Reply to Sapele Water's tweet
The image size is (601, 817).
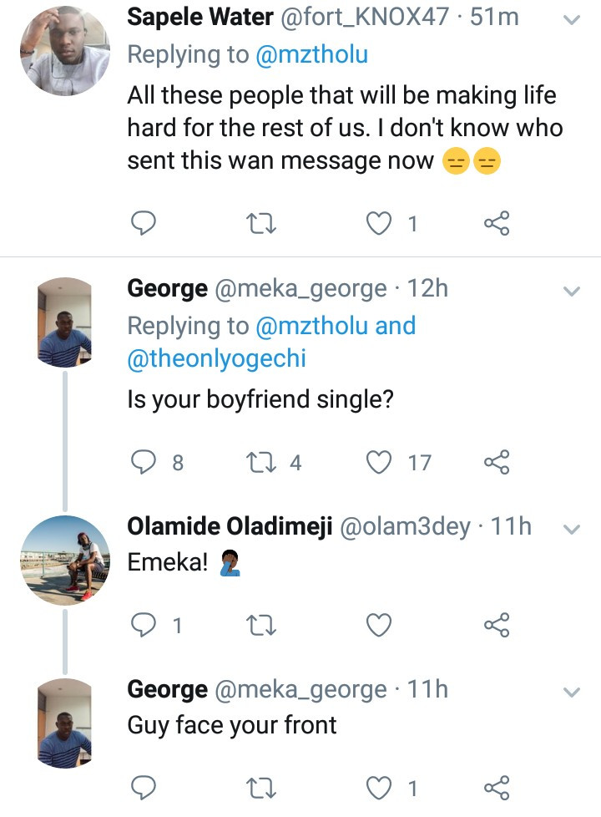(x=144, y=223)
